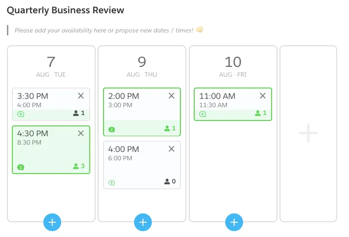View the 1 attendee of 11:00 AM slot
The image size is (349, 237).
pos(261,113)
